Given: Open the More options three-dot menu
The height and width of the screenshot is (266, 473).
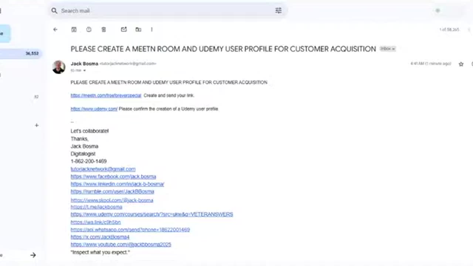Looking at the screenshot, I should (152, 30).
